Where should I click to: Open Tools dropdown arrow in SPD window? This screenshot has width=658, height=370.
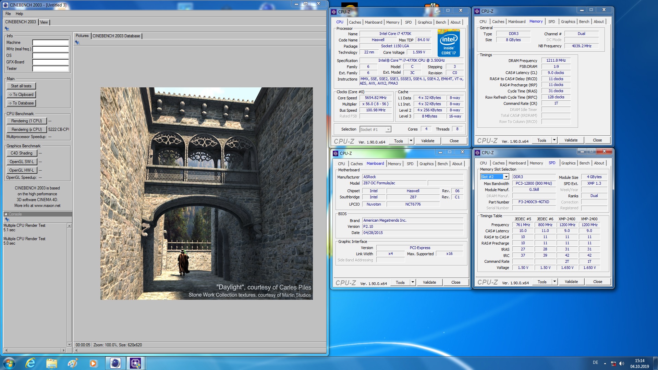[555, 282]
